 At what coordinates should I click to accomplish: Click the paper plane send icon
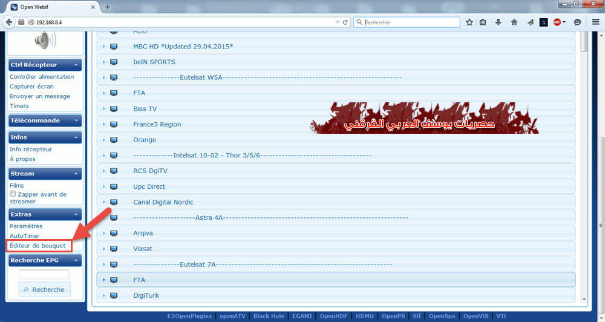click(x=530, y=22)
